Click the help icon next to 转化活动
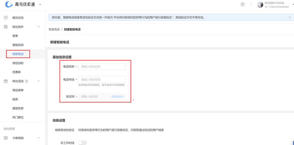This screenshot has width=294, height=145. pos(27,81)
